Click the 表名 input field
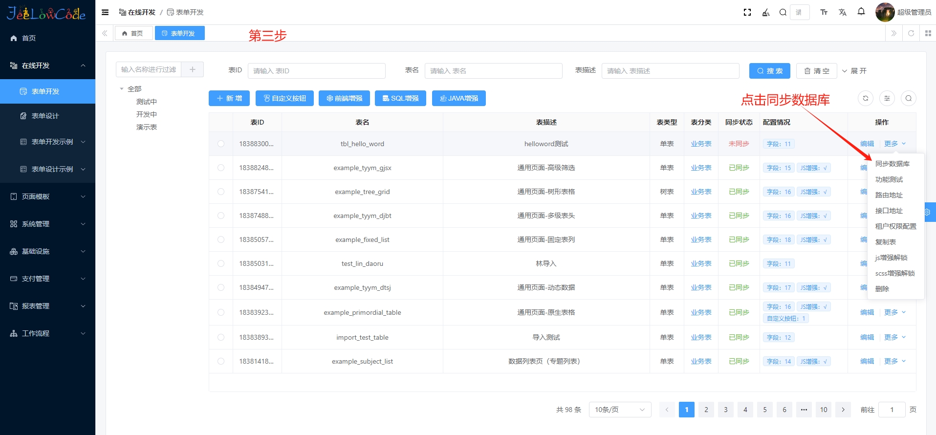The image size is (936, 435). tap(493, 71)
